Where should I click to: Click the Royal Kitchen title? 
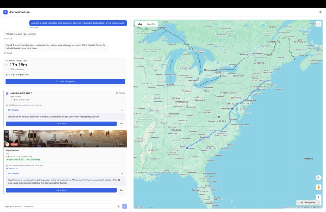[x=12, y=150]
